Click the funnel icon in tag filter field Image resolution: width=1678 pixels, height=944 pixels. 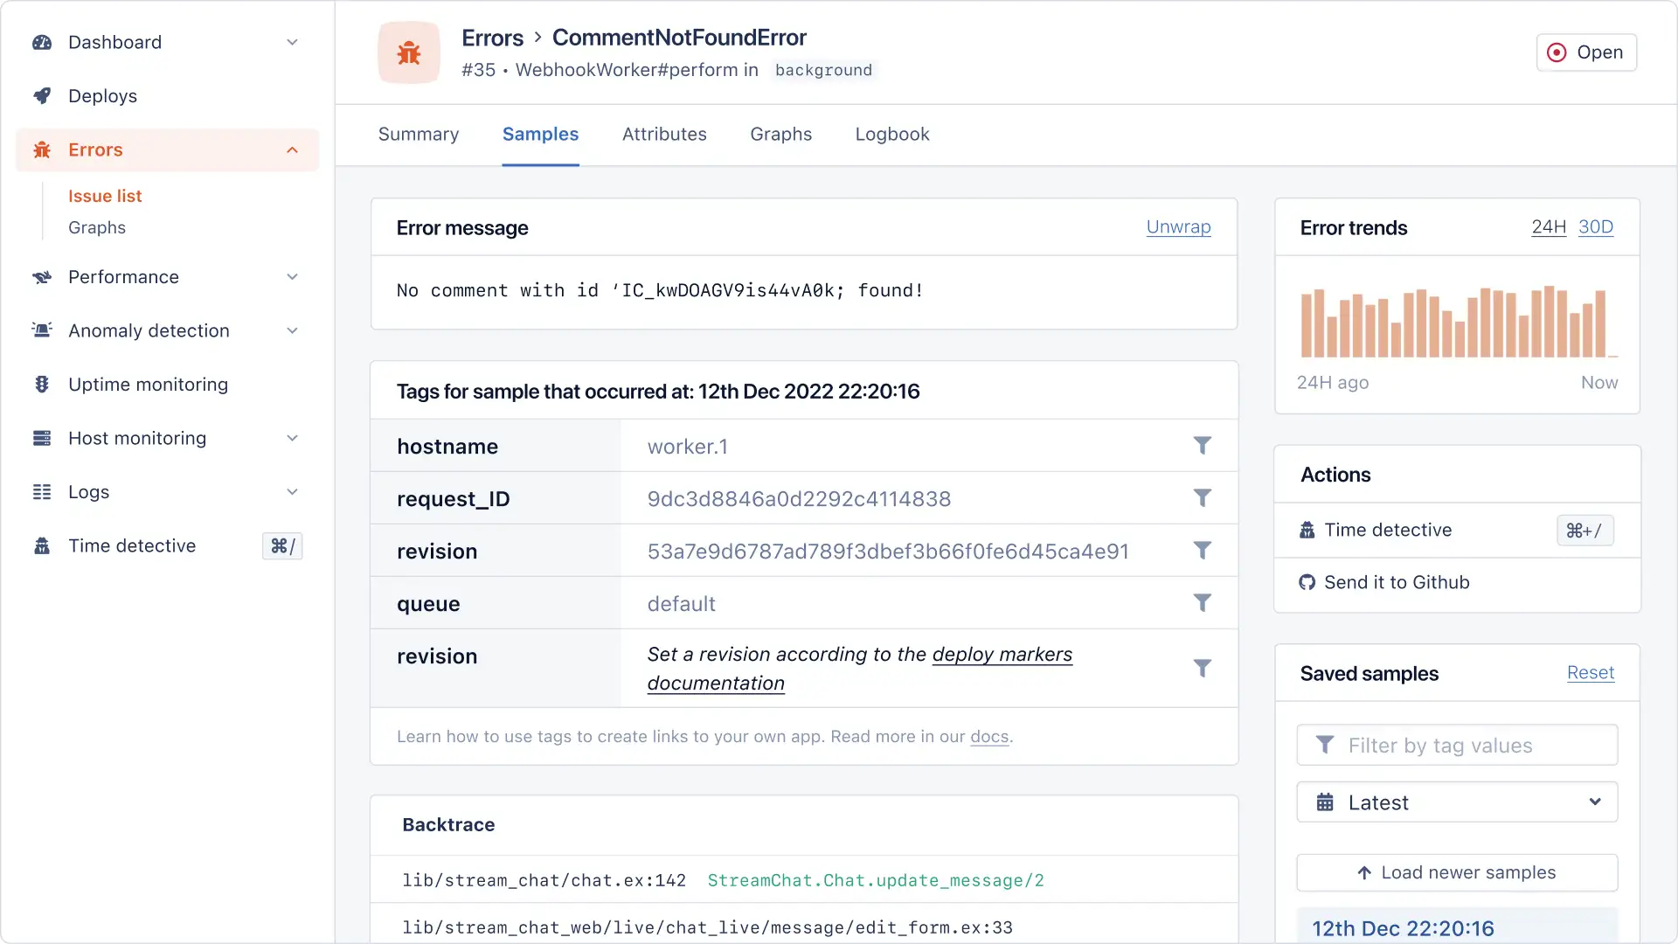[1325, 745]
